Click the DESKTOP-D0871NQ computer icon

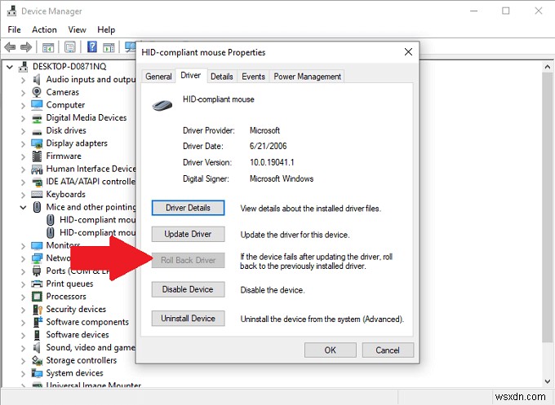(24, 67)
